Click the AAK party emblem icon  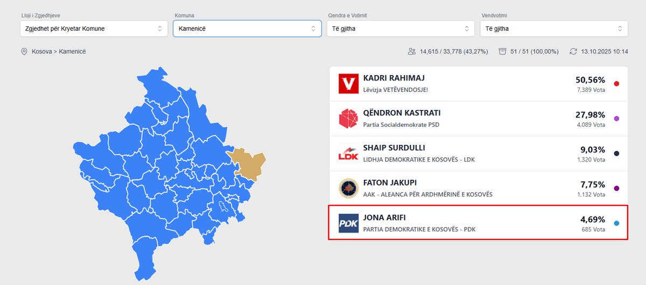tap(348, 188)
